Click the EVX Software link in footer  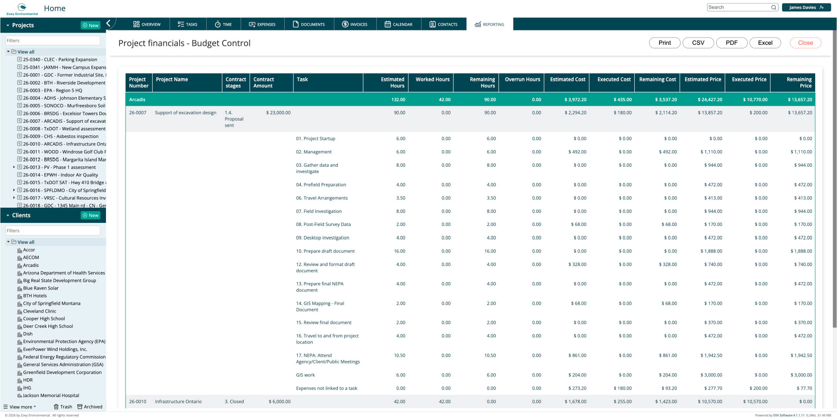789,415
